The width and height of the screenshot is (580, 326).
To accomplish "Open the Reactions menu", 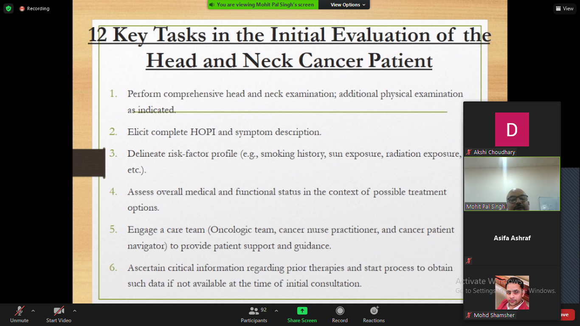I will tap(374, 315).
